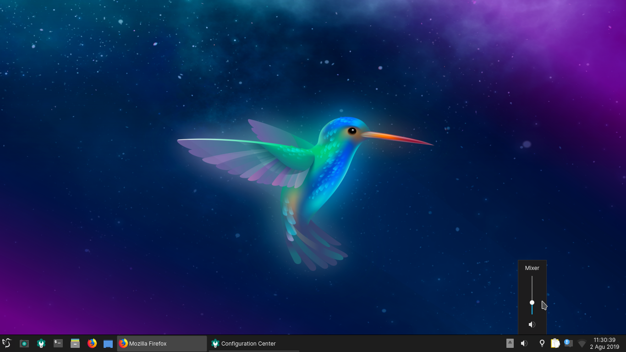This screenshot has width=626, height=352.
Task: Launch Firefox from the quick launch
Action: 92,343
